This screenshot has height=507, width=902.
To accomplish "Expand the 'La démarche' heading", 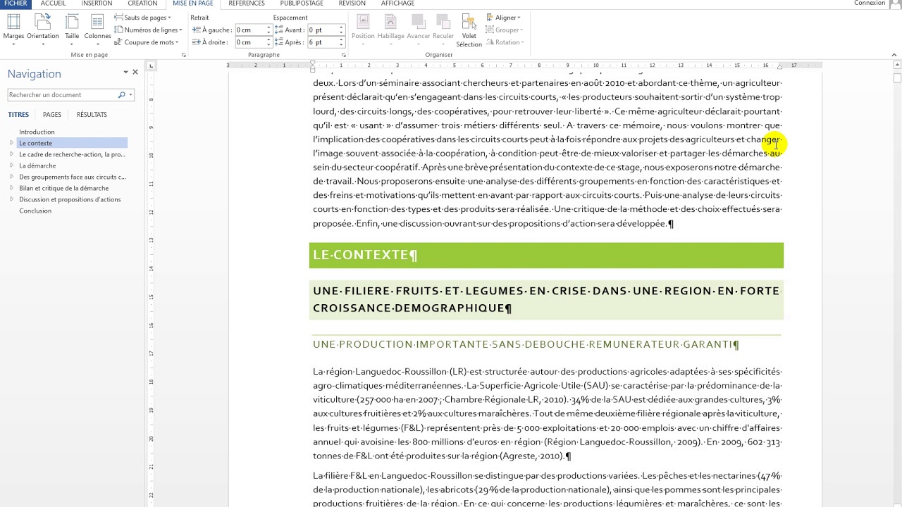I will [x=11, y=165].
